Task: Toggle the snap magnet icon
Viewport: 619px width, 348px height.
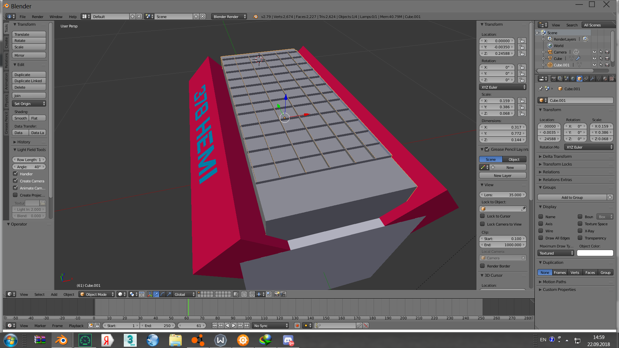Action: coord(252,294)
